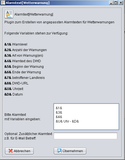The width and height of the screenshot is (125, 160).
Task: Click the &7& betroffener Landkreis label
Action: (x=24, y=78)
